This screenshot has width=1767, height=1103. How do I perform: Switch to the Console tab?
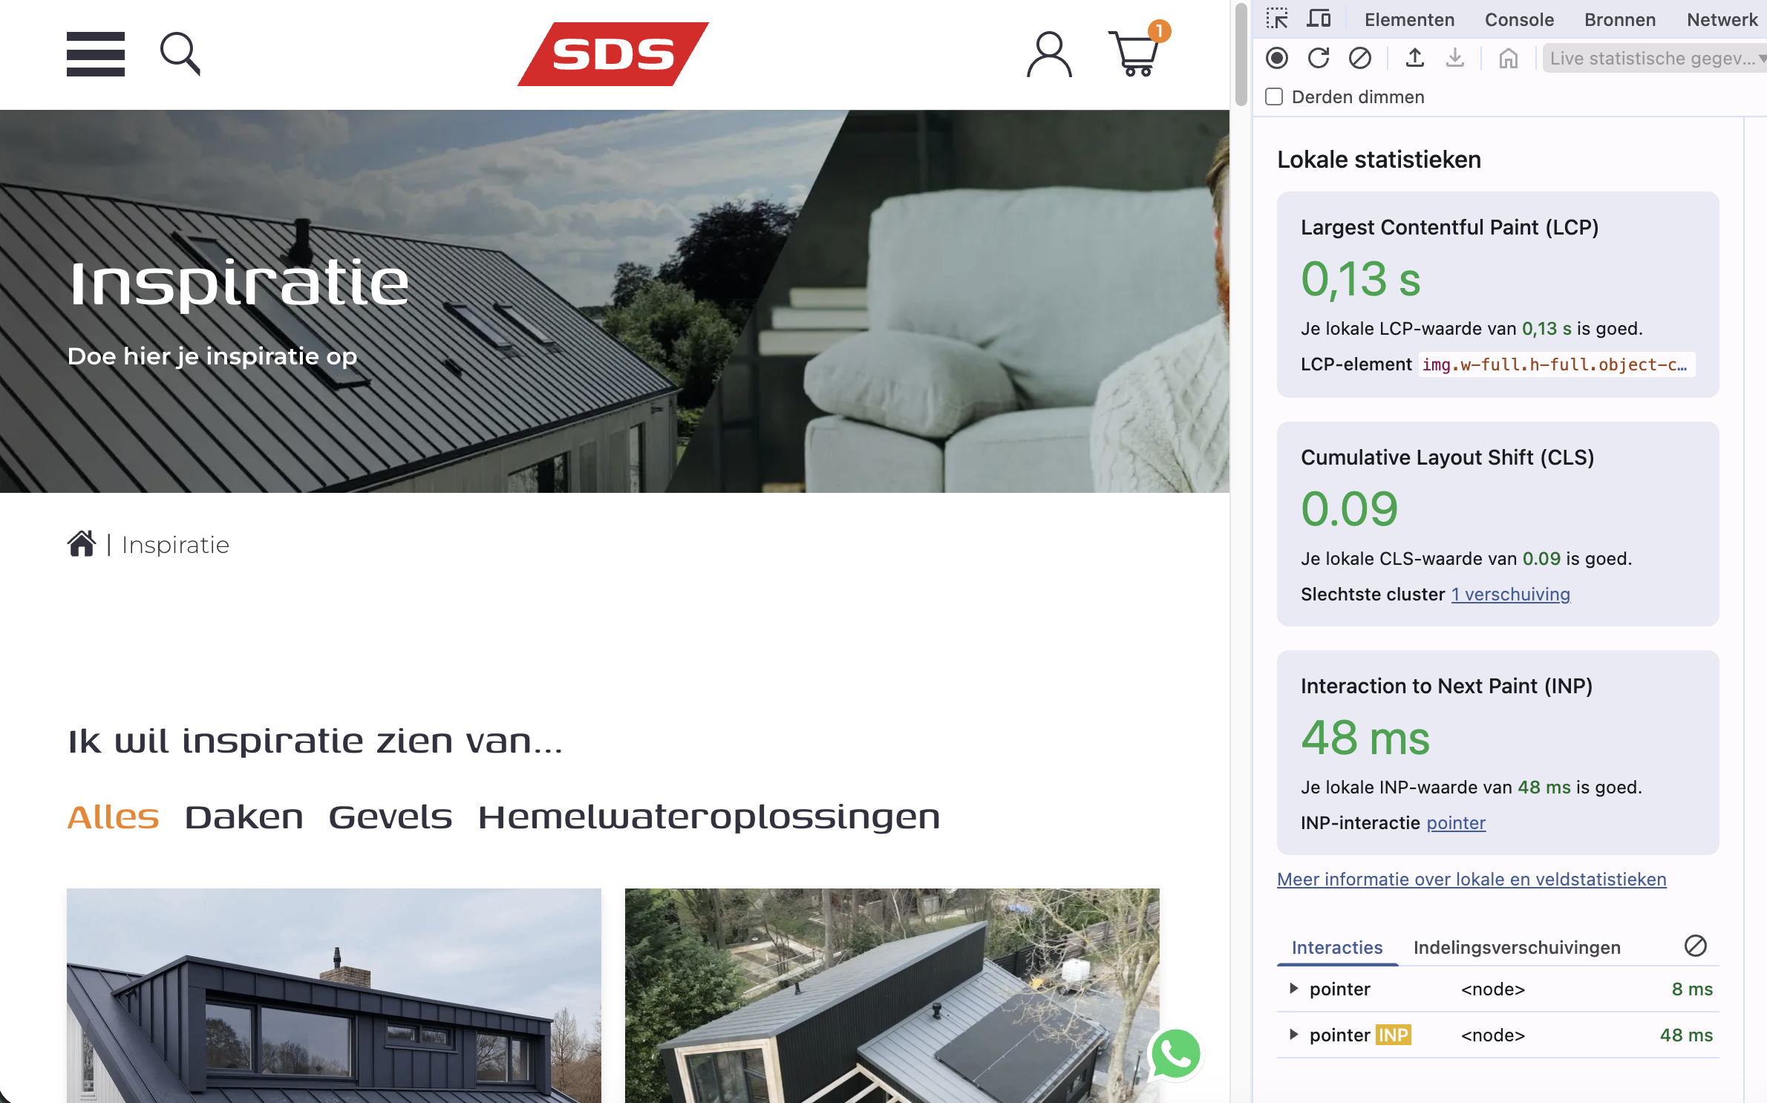[1519, 19]
